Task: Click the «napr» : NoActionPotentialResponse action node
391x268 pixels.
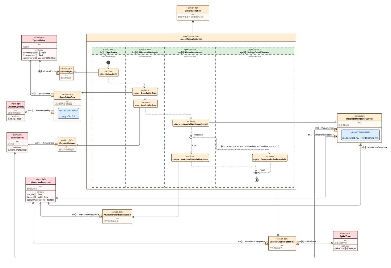Action: (x=190, y=158)
